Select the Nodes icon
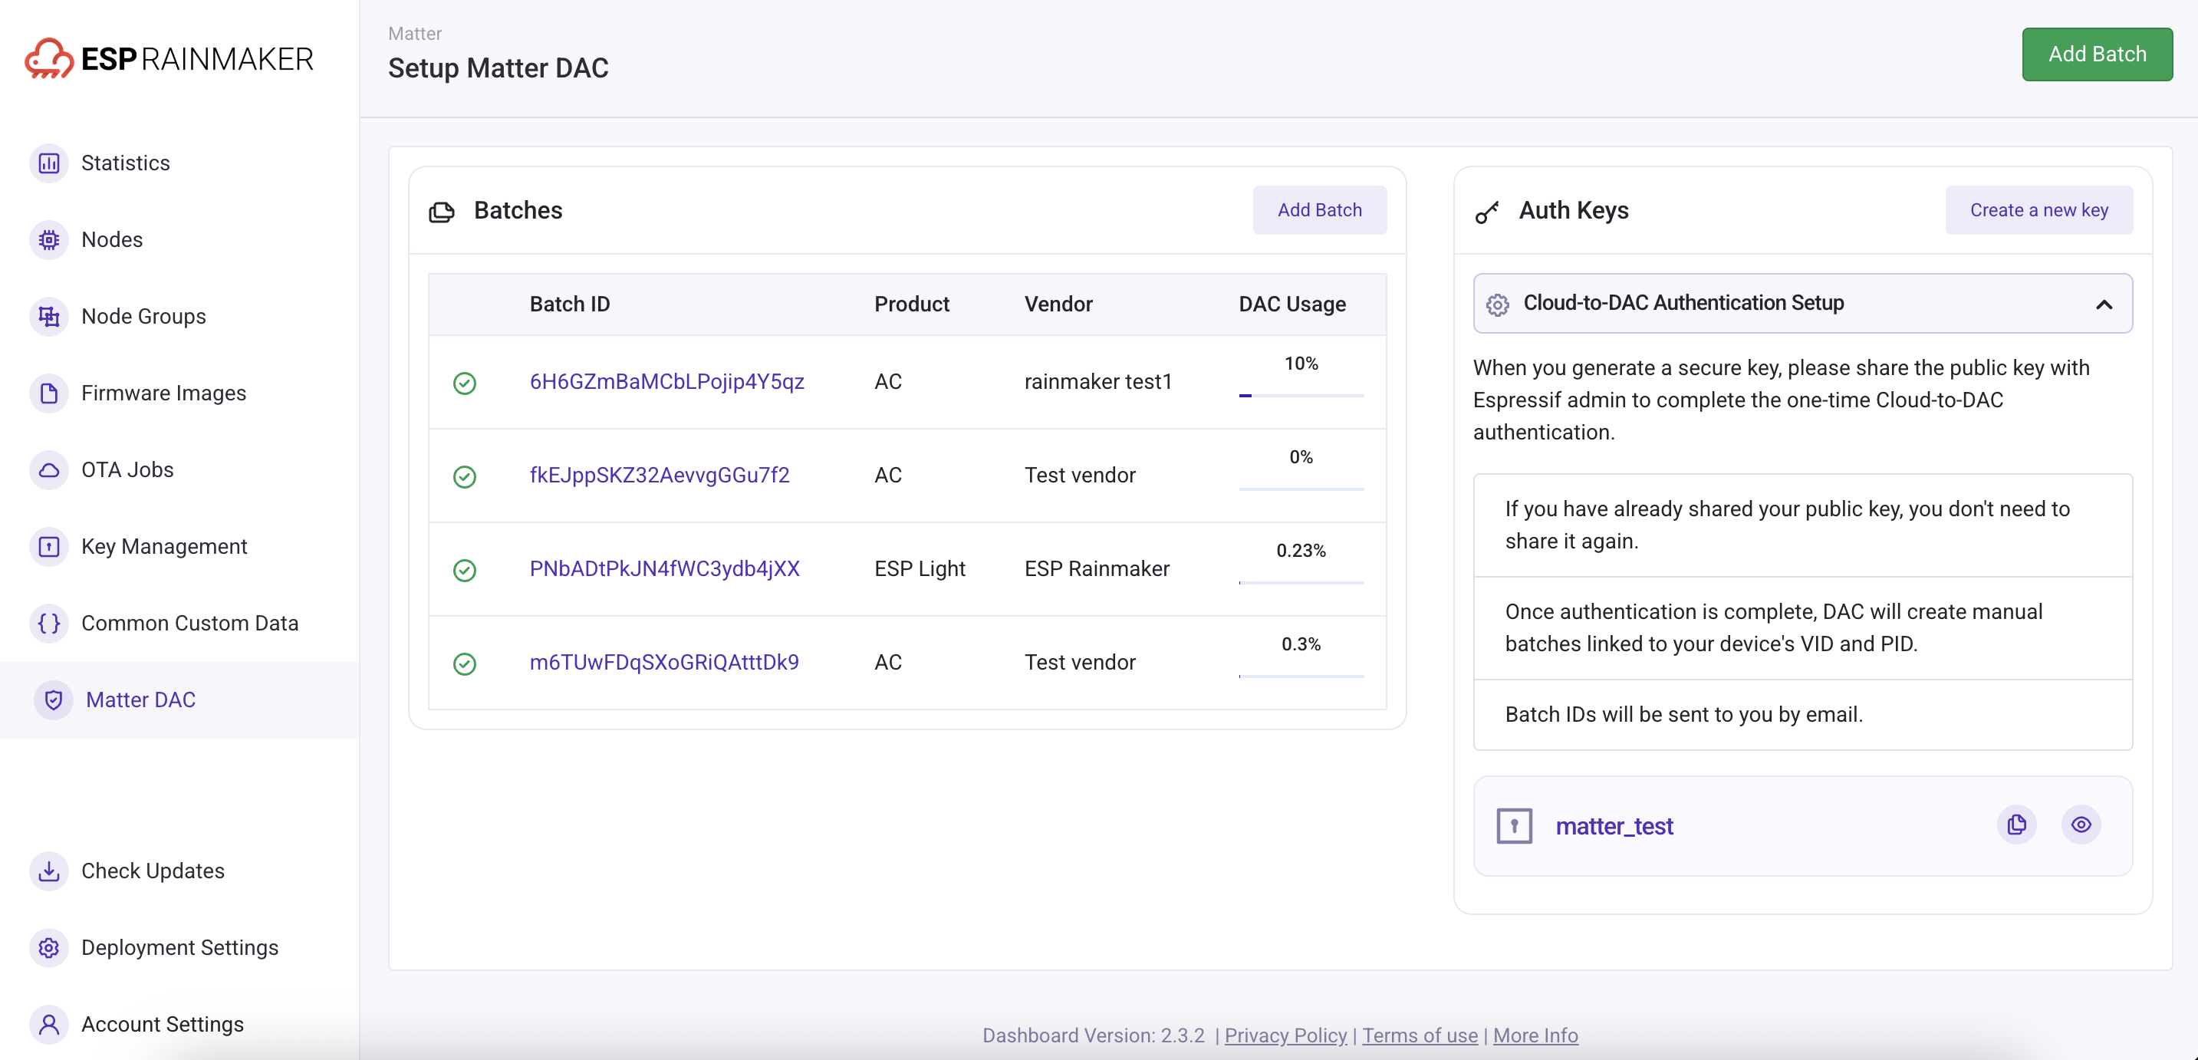The height and width of the screenshot is (1060, 2198). 48,240
